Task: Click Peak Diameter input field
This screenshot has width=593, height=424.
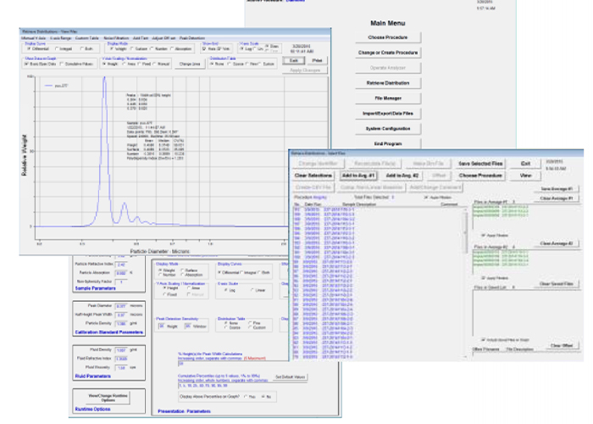Action: tap(121, 306)
